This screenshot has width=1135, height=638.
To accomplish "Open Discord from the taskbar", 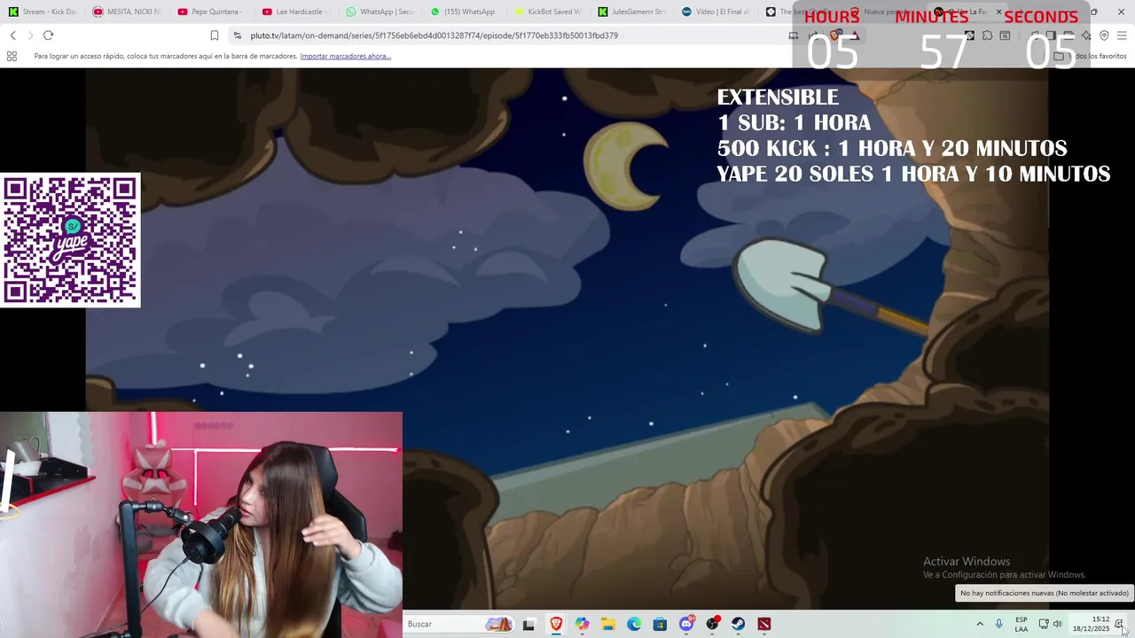I will coord(685,624).
